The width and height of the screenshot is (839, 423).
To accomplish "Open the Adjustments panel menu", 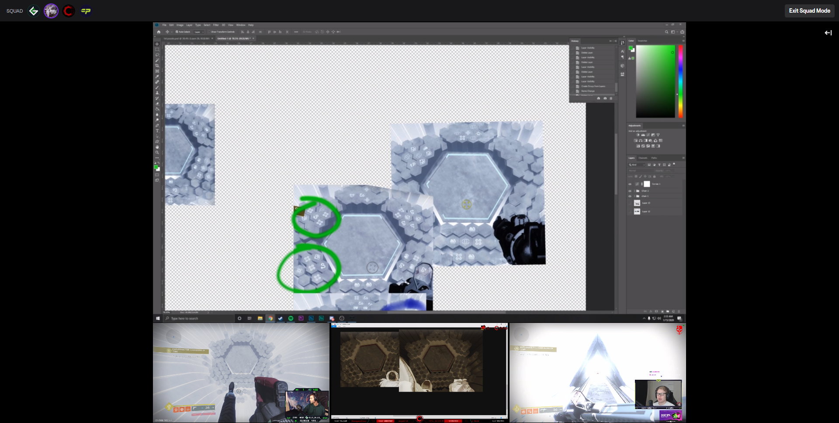I will [683, 125].
